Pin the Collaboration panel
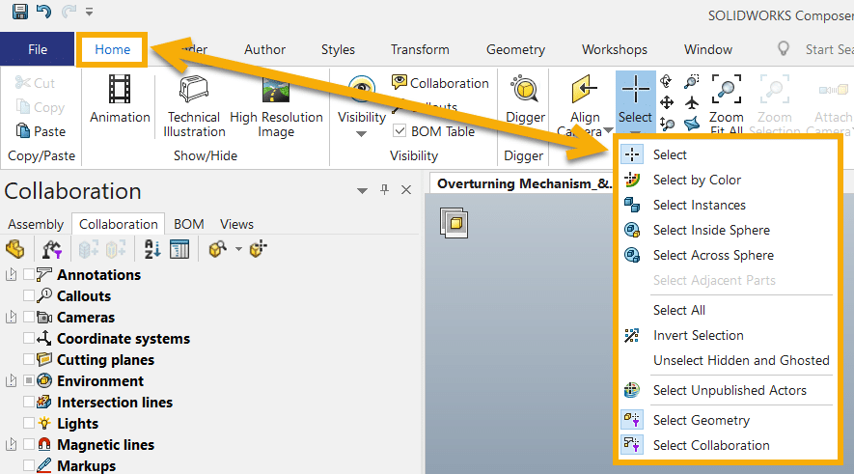854x474 pixels. click(x=384, y=189)
